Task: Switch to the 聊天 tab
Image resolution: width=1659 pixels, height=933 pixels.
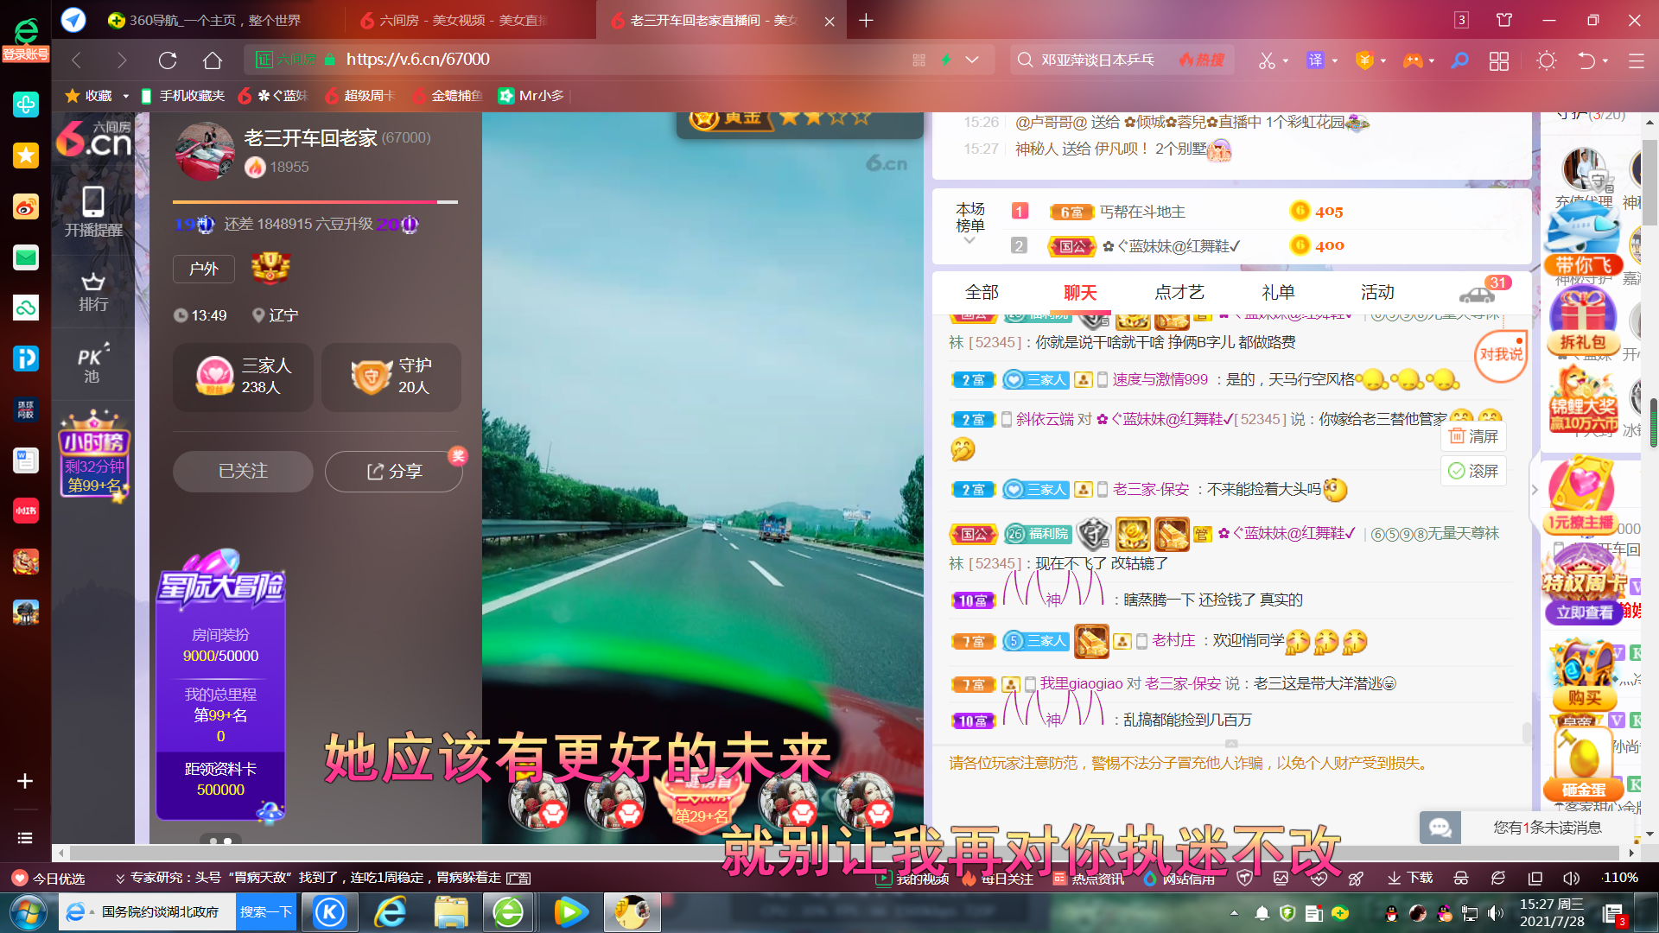Action: click(1080, 293)
